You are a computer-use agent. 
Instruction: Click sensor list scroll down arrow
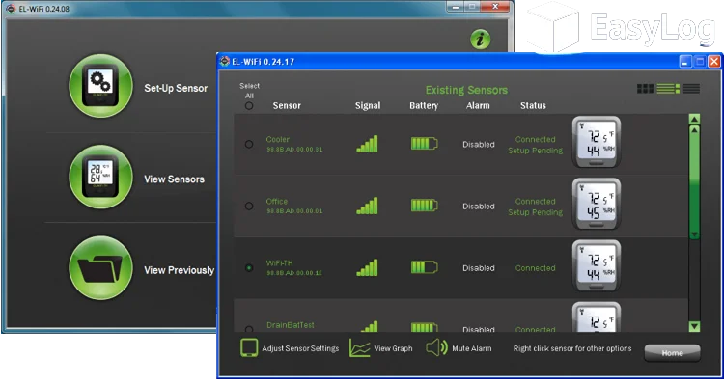[x=694, y=326]
